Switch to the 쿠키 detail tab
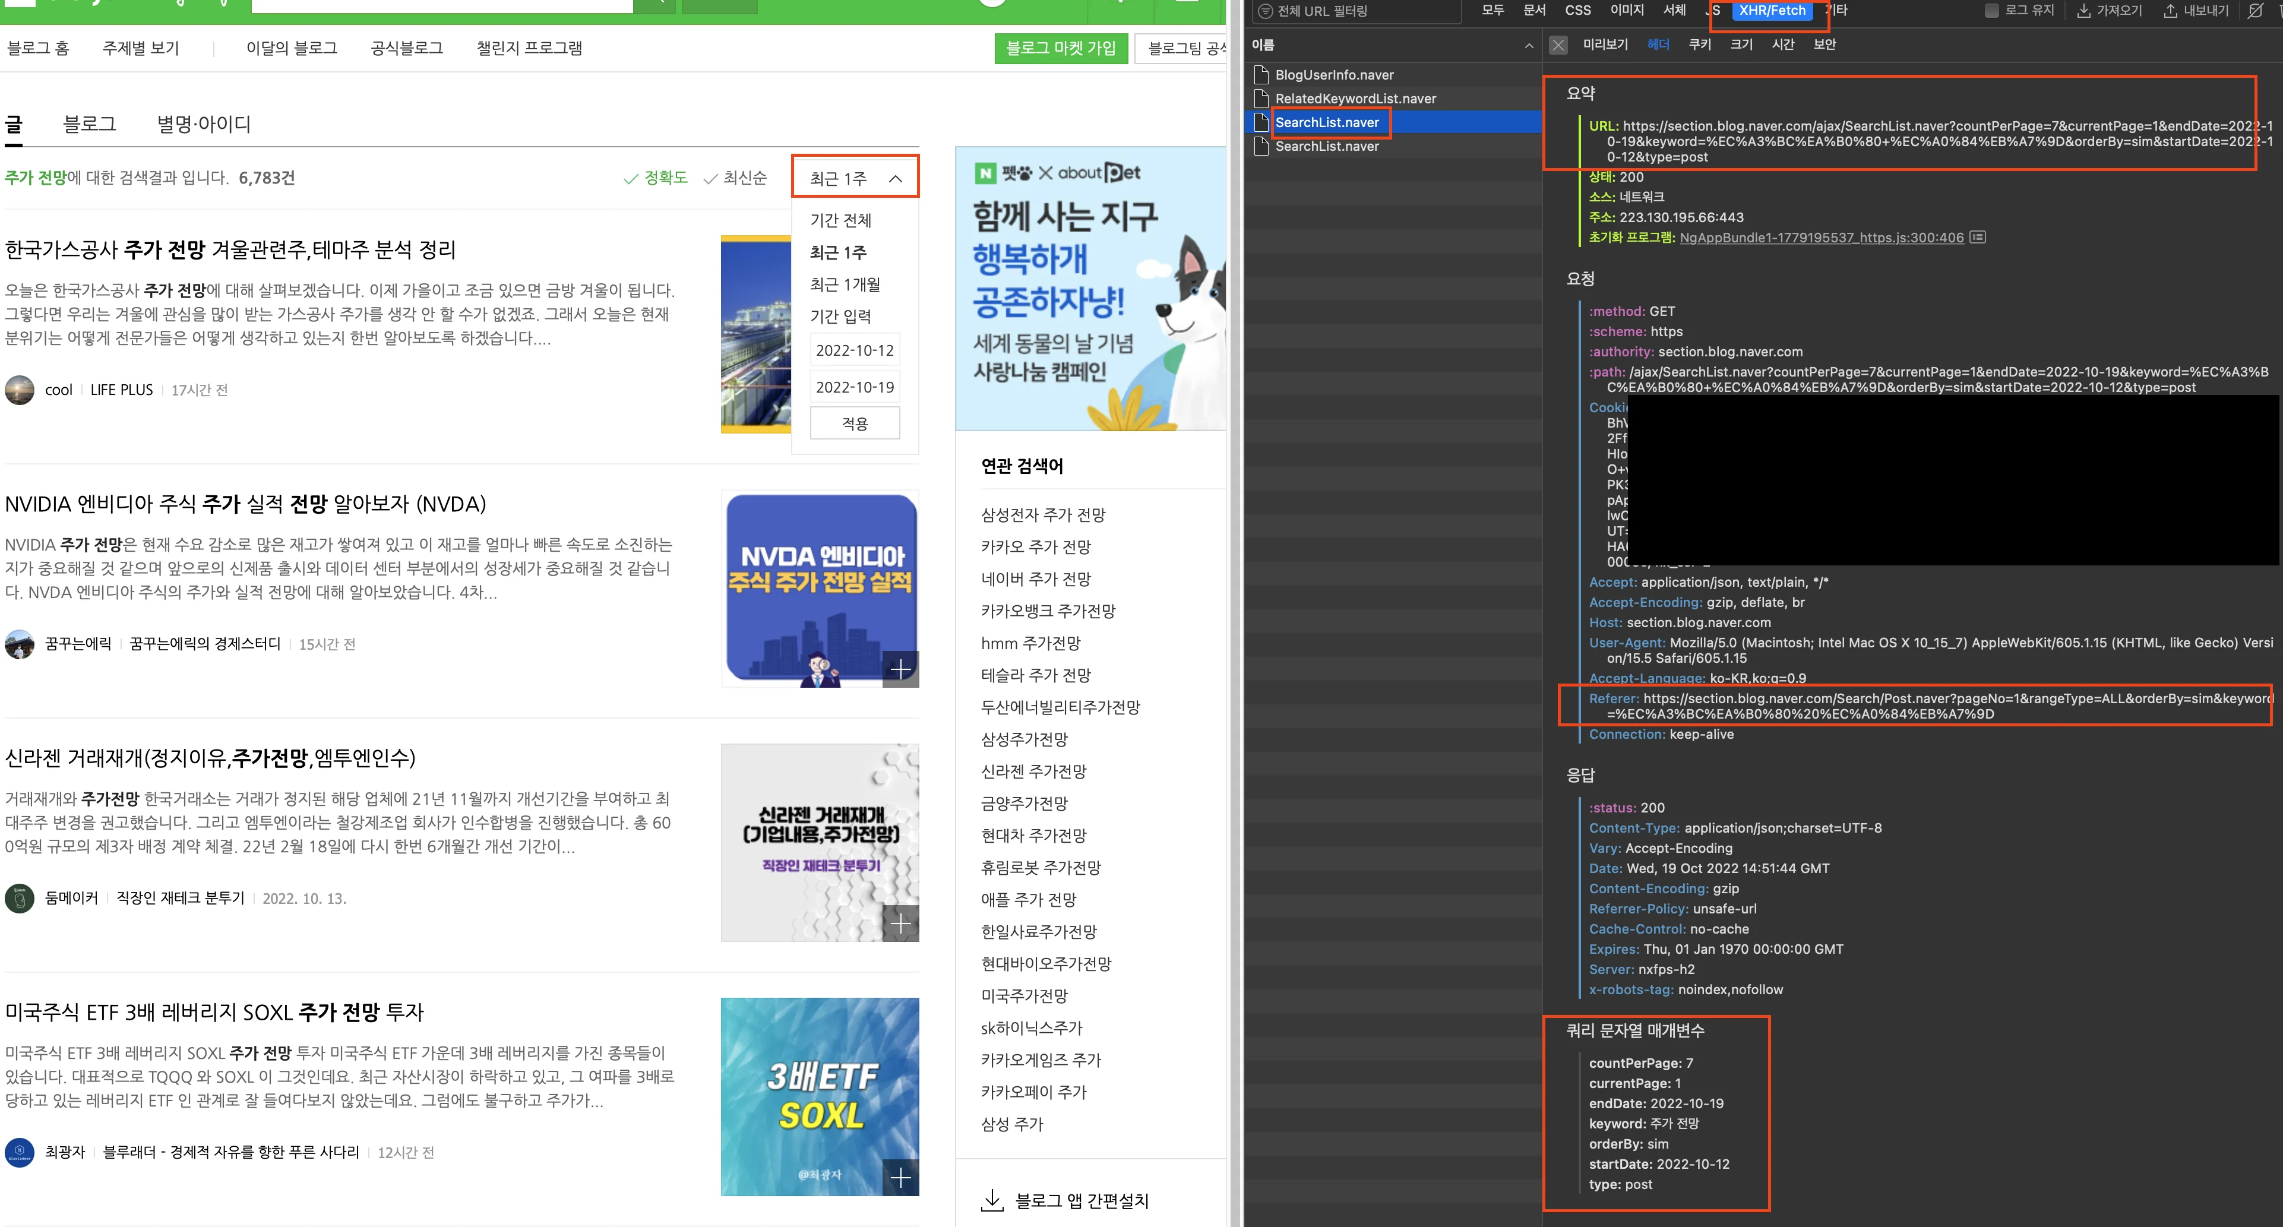Viewport: 2283px width, 1227px height. click(1699, 45)
